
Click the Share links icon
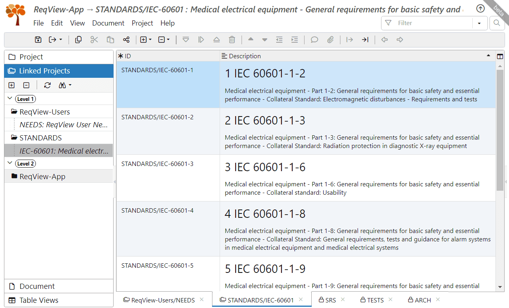126,39
